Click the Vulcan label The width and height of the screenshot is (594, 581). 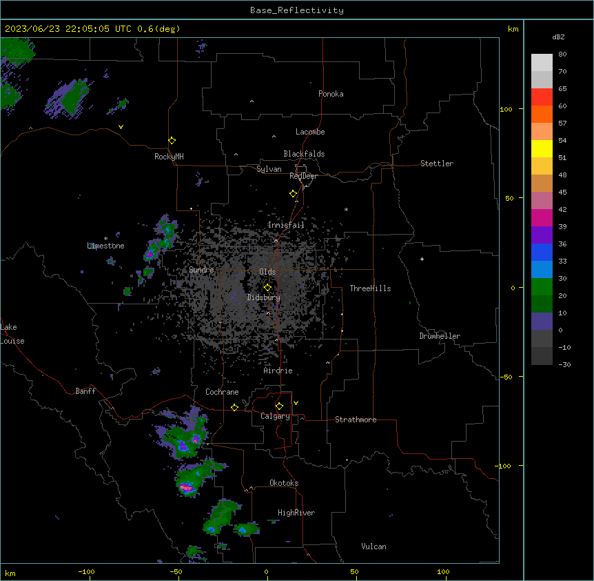[x=374, y=546]
